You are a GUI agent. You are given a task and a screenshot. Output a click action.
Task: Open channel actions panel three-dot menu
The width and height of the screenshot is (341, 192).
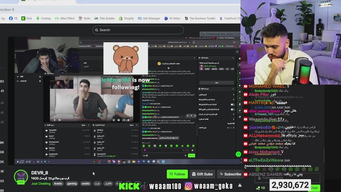coord(233,89)
